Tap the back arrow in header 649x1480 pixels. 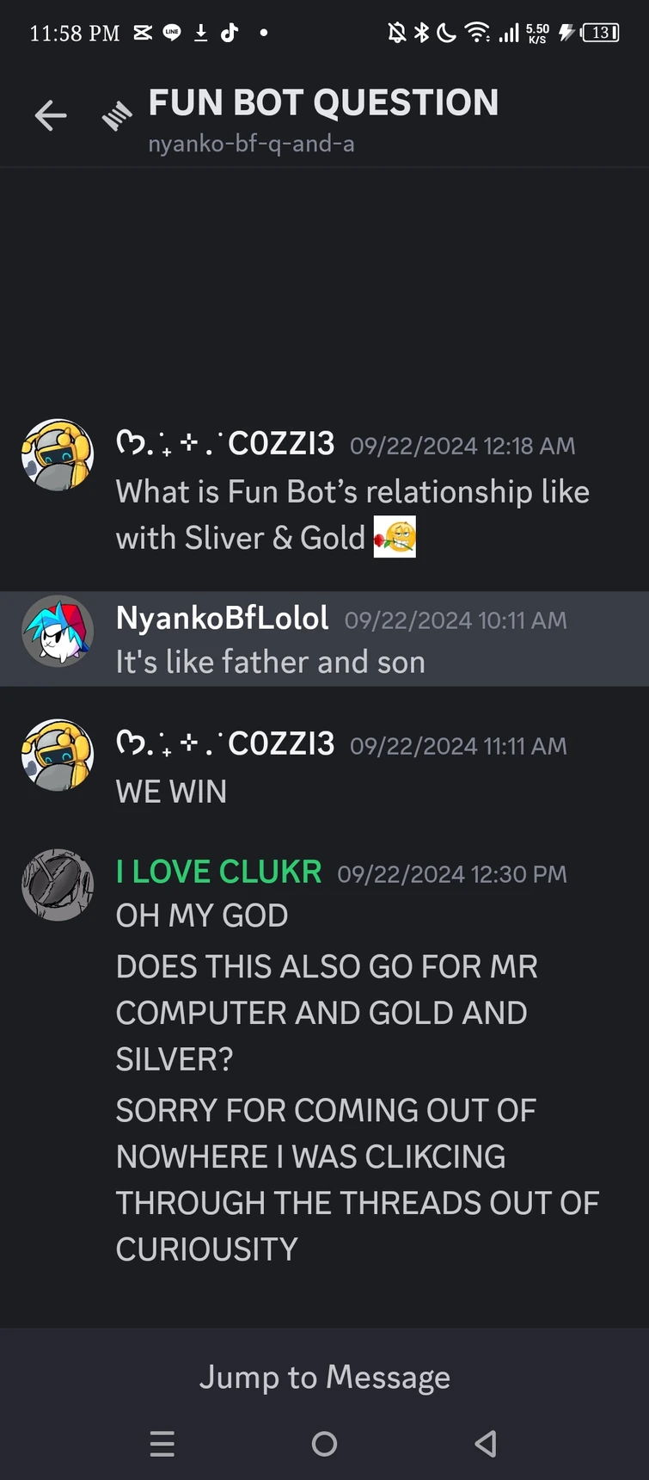[x=51, y=115]
